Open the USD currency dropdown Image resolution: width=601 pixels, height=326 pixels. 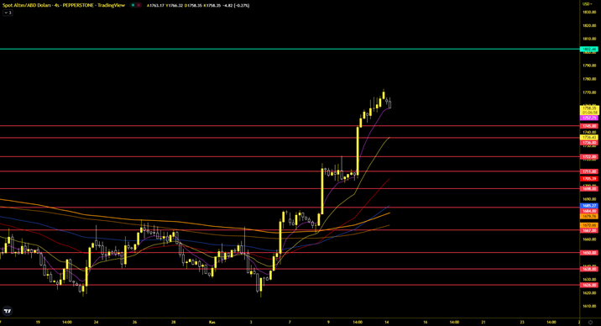(x=588, y=4)
